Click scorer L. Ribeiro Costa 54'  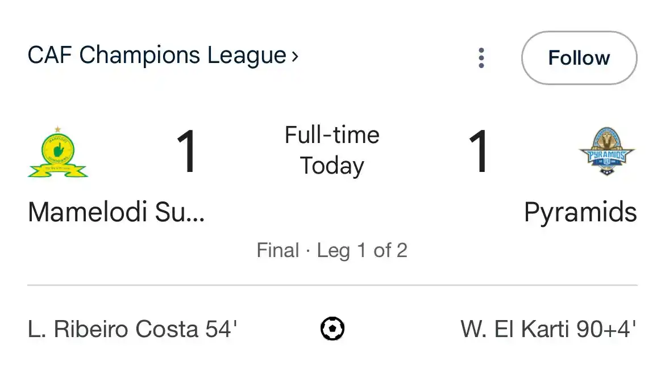[132, 329]
